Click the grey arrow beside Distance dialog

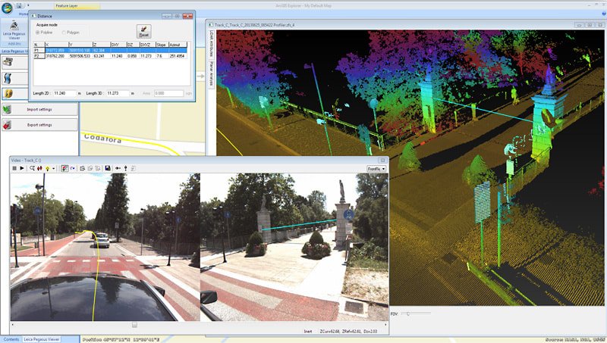tap(200, 76)
